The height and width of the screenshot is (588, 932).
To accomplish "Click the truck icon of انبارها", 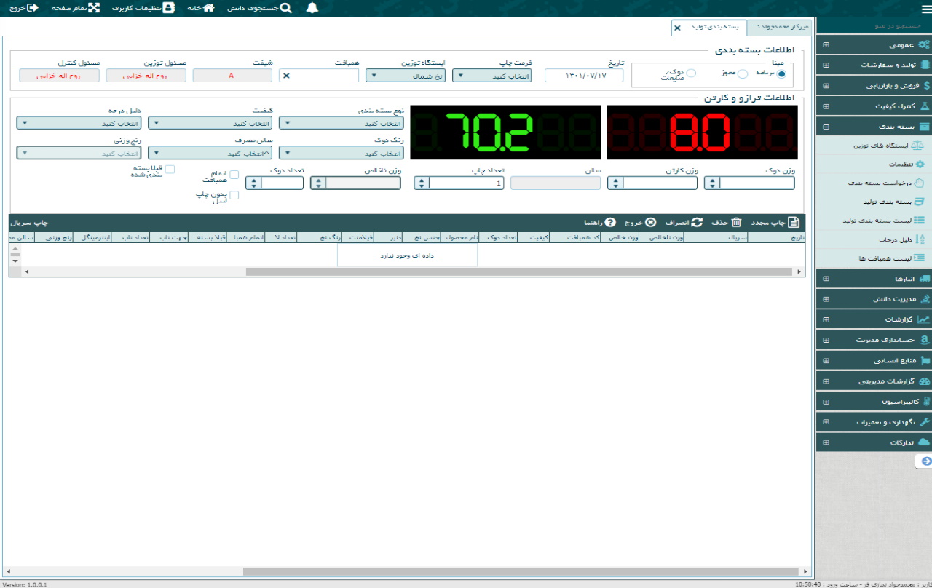I will [925, 279].
